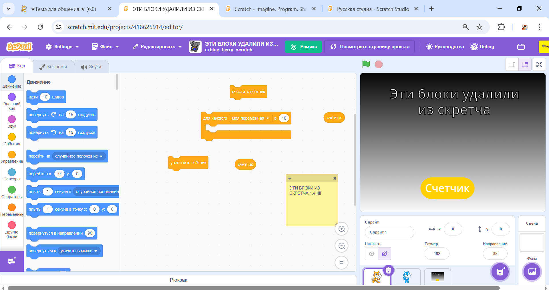Enter fullscreen stage mode
Screen dimensions: 549x290
click(539, 64)
